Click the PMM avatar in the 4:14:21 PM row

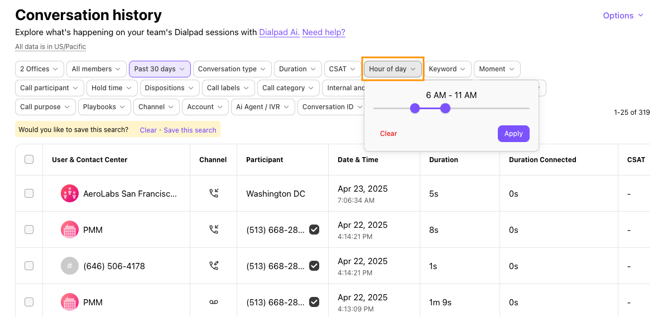tap(70, 230)
